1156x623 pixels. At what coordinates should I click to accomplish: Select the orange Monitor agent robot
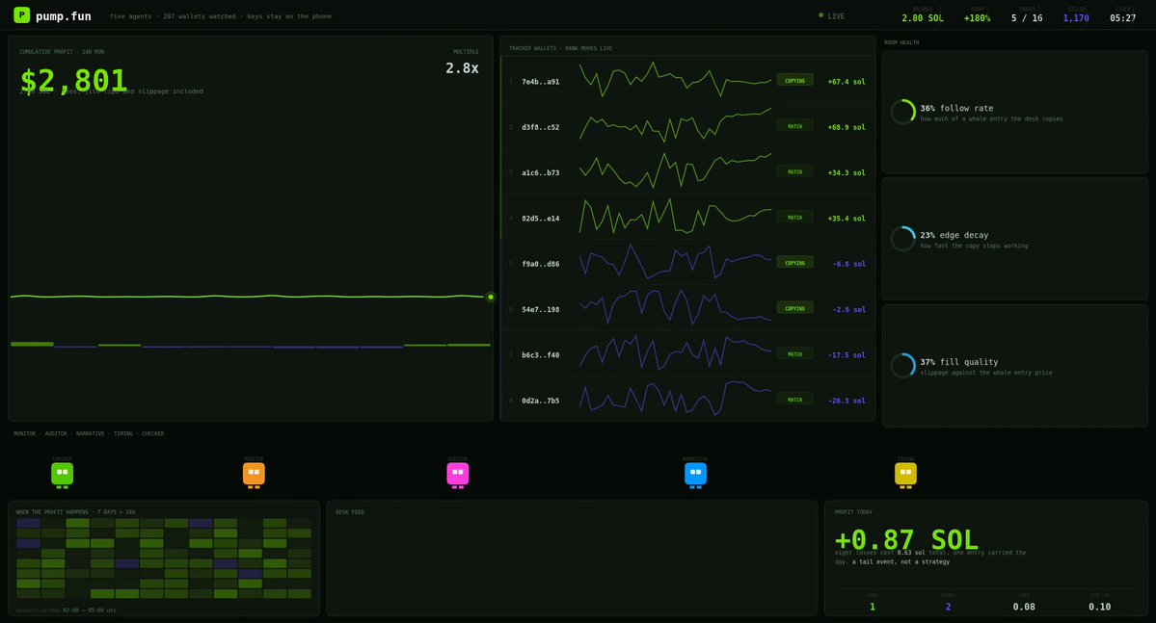(x=254, y=475)
